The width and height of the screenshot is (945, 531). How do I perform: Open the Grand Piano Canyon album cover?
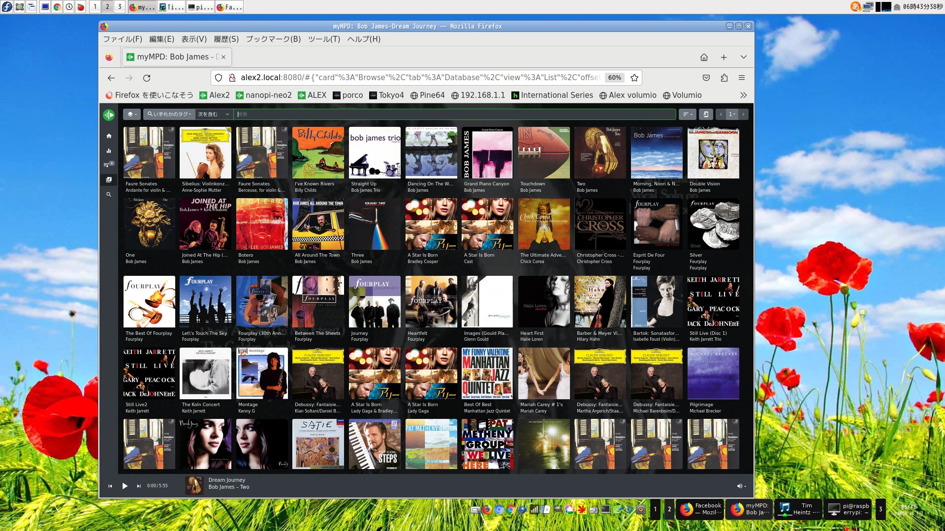(487, 153)
